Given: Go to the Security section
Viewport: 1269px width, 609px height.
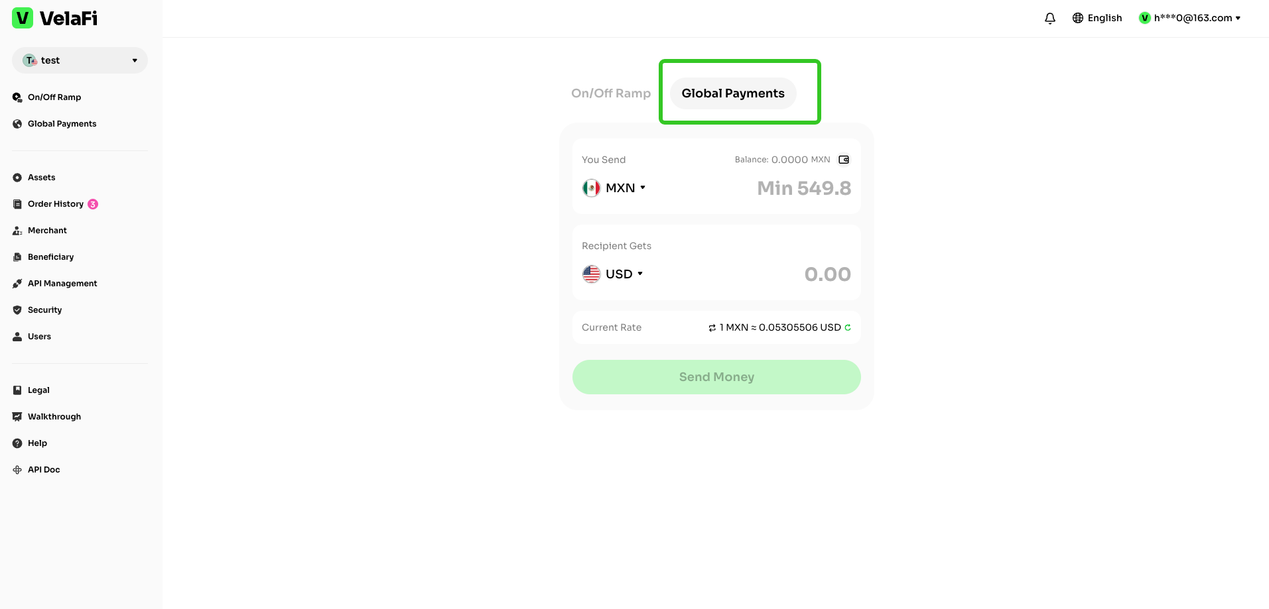Looking at the screenshot, I should coord(44,310).
